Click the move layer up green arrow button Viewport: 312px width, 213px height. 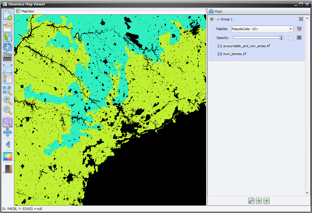coord(259,201)
